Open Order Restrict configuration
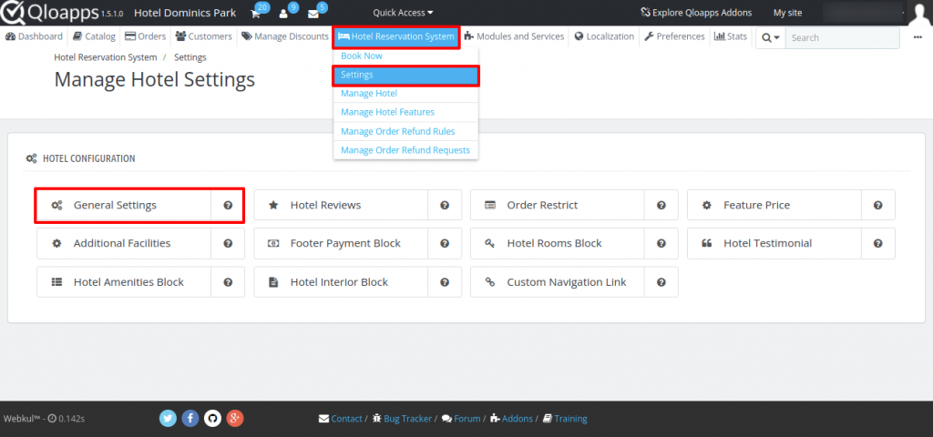This screenshot has width=933, height=437. click(558, 205)
